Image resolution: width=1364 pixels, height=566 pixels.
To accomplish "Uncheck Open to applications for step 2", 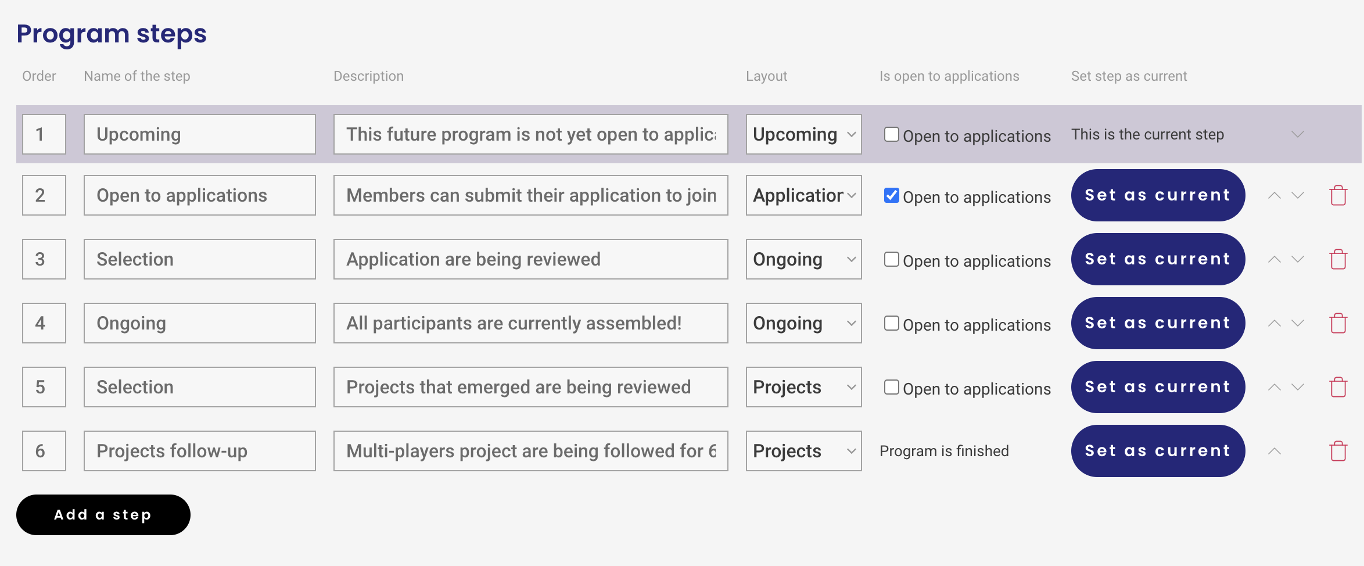I will click(891, 195).
